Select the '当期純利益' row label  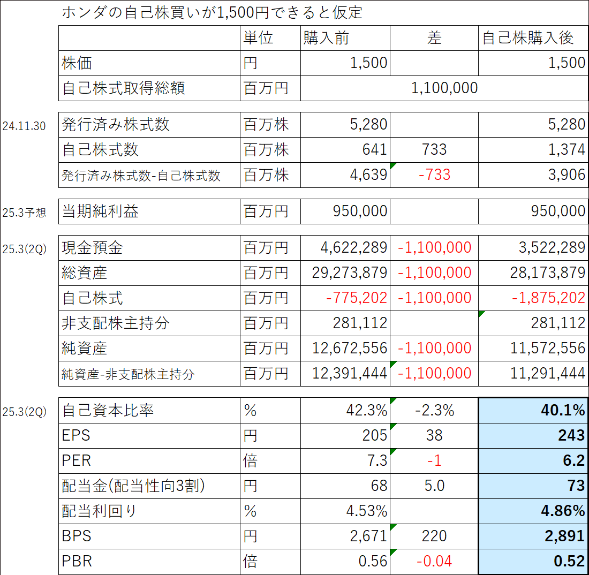tap(100, 211)
